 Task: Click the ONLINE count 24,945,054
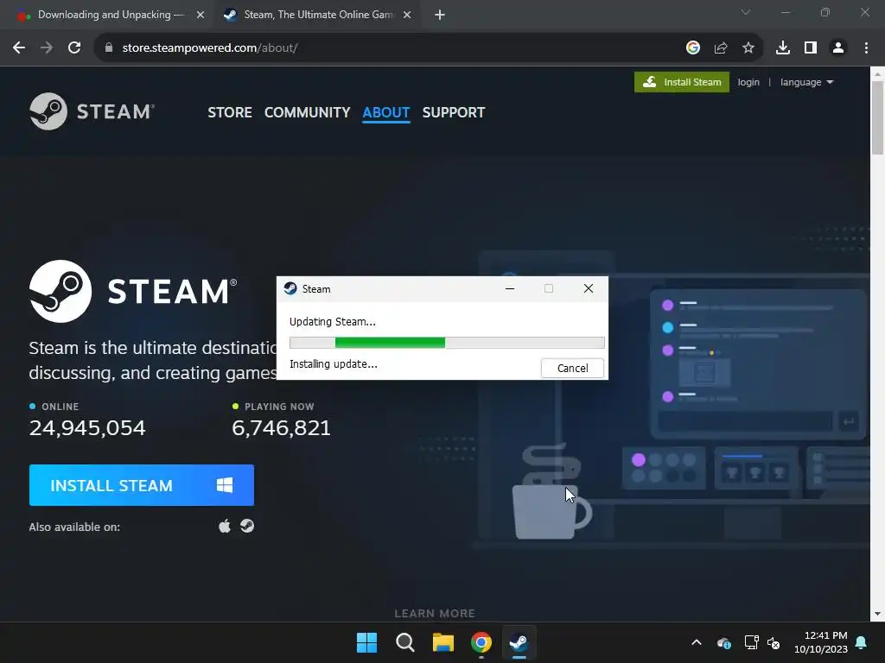click(87, 428)
